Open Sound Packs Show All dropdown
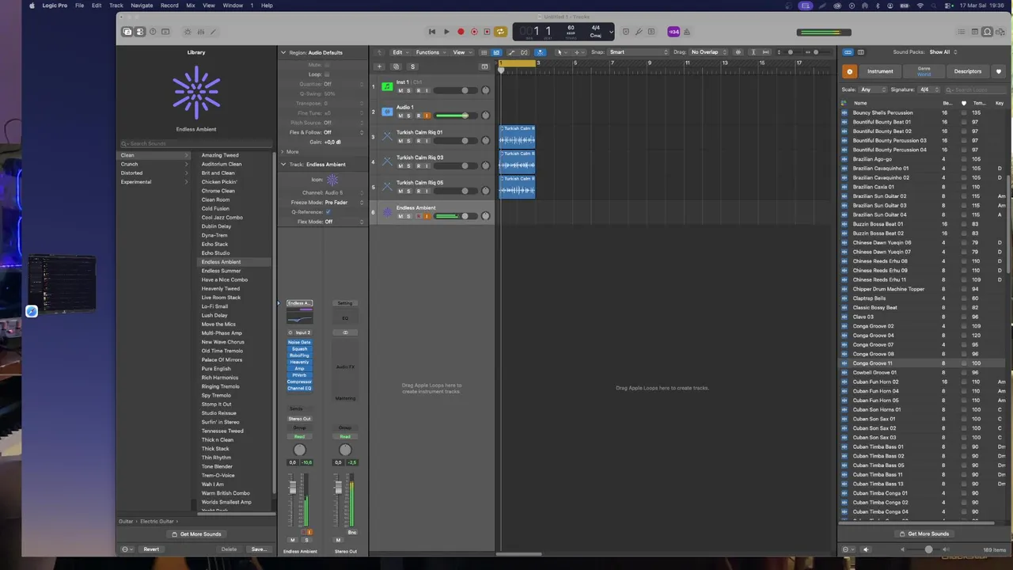This screenshot has height=570, width=1013. click(943, 52)
